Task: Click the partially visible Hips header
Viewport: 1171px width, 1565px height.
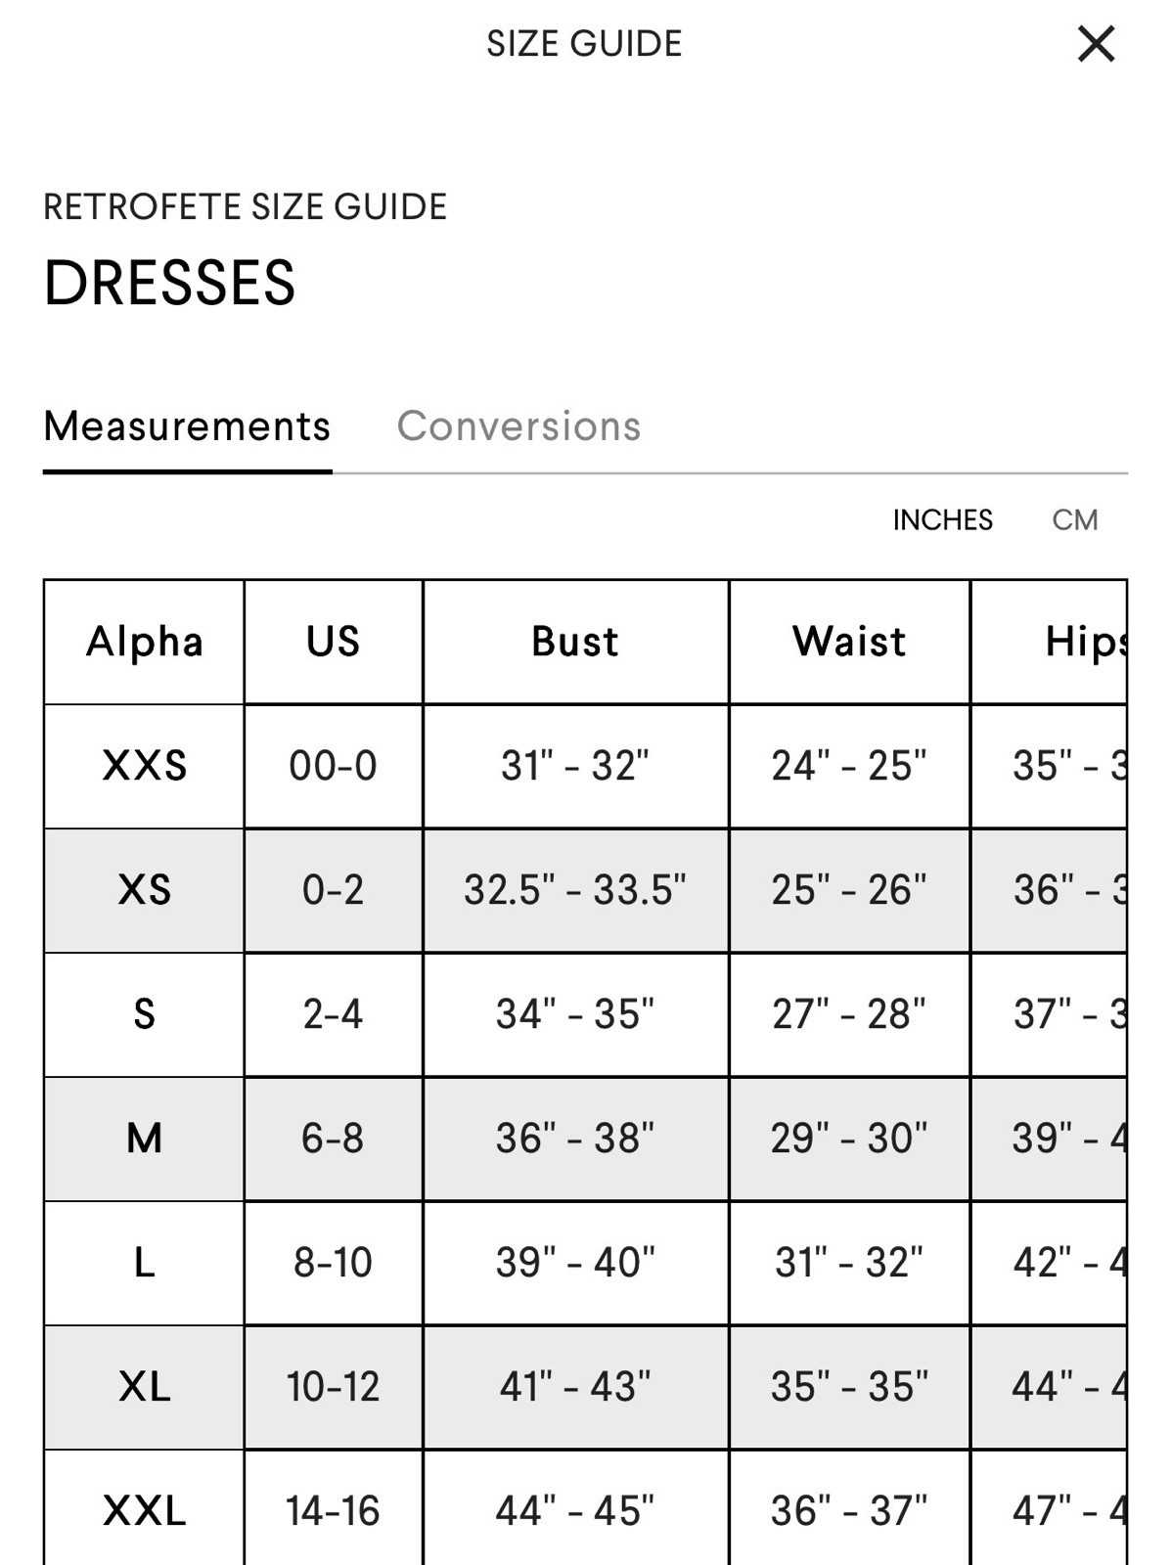Action: [1049, 642]
